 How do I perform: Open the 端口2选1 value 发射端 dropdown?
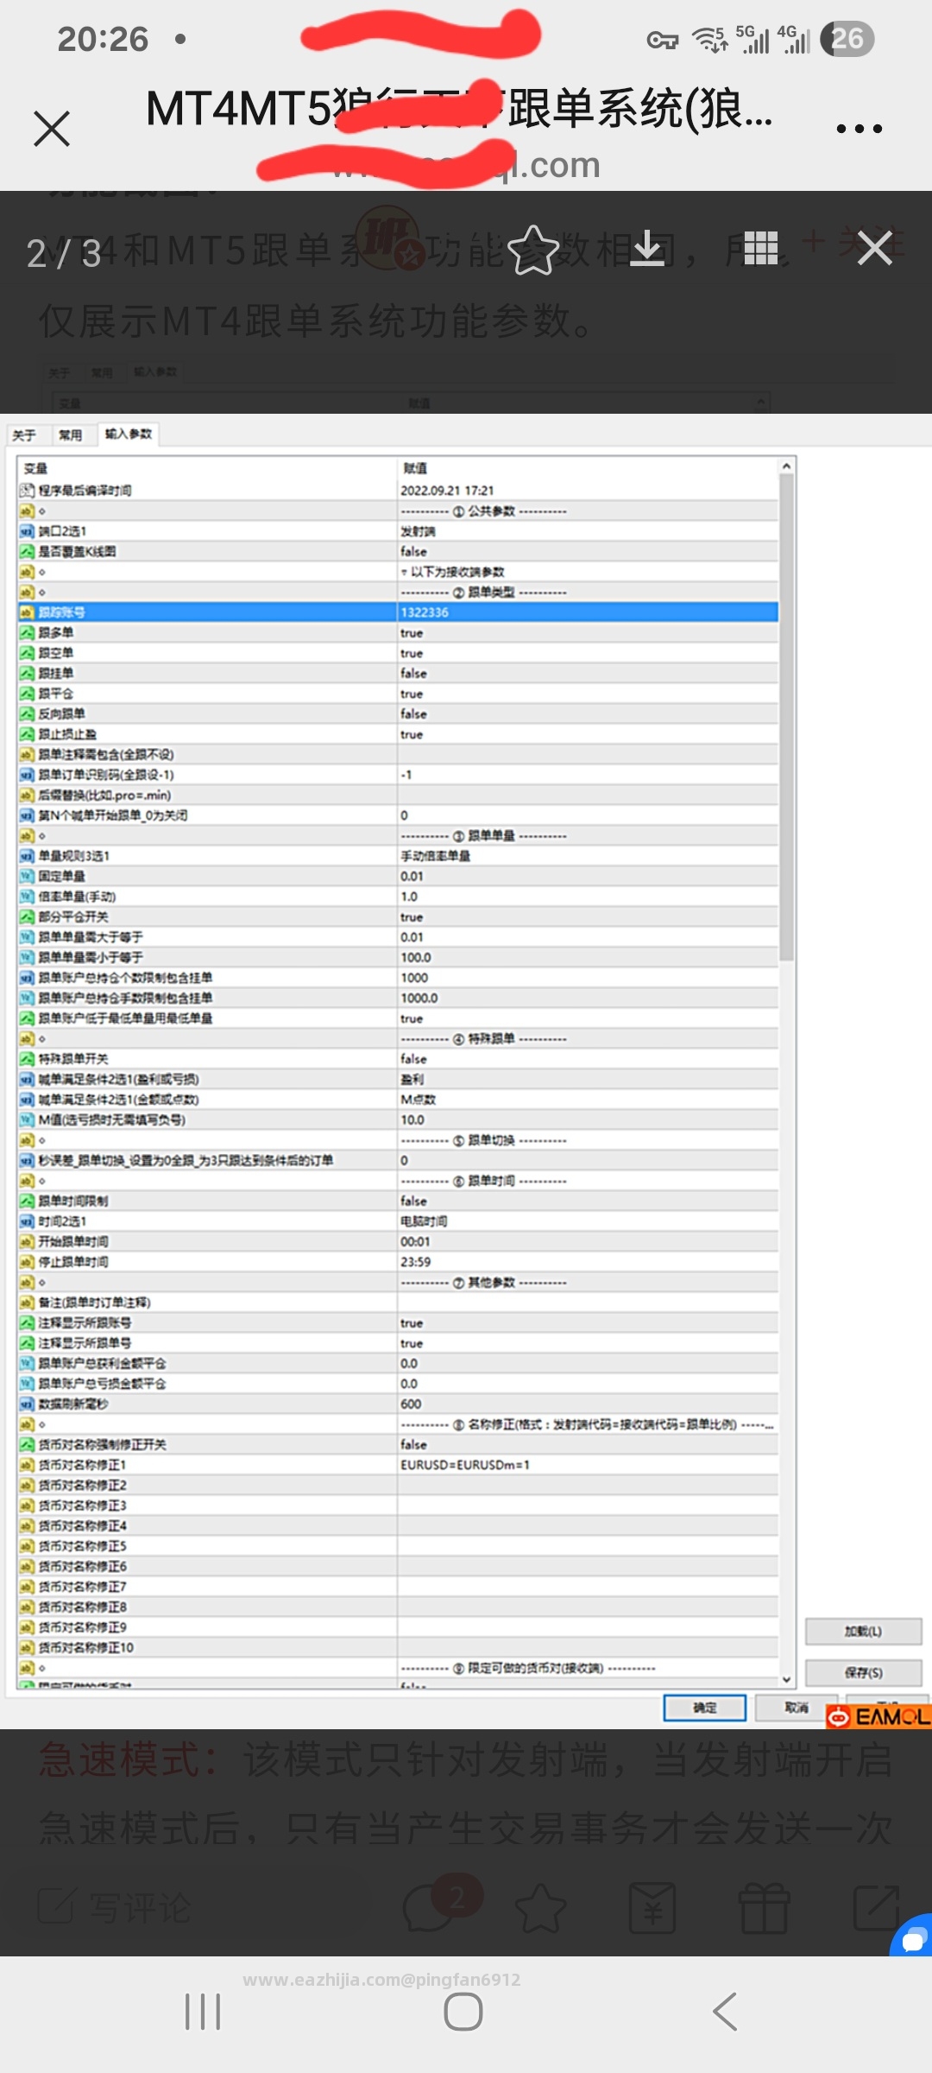[588, 531]
